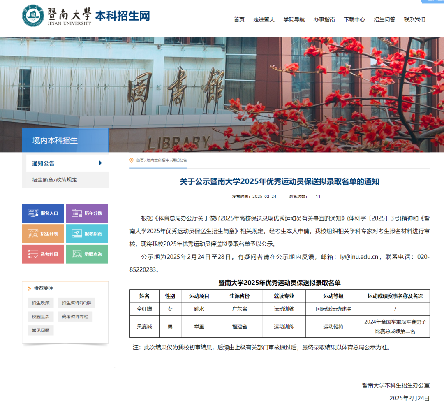The height and width of the screenshot is (404, 444).
Task: Open 走进暨大 navigation item
Action: click(x=264, y=20)
